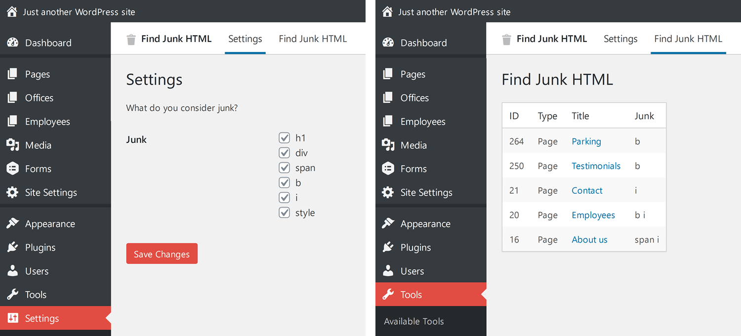Click Pages icon in right sidebar
Viewport: 741px width, 336px height.
(388, 74)
